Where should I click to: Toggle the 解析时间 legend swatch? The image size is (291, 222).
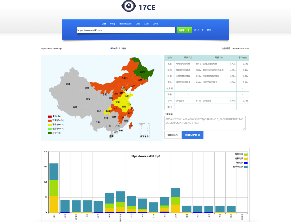(246, 155)
